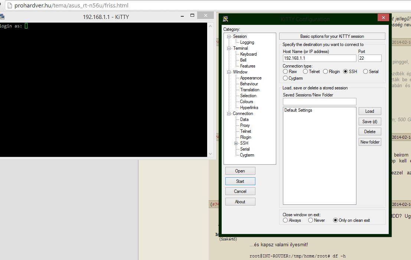411x260 pixels.
Task: Click the Port input field
Action: point(369,58)
